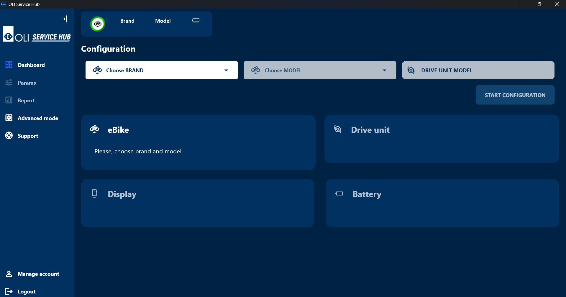Click the DRIVE UNIT MODEL field
This screenshot has width=566, height=297.
pos(478,70)
